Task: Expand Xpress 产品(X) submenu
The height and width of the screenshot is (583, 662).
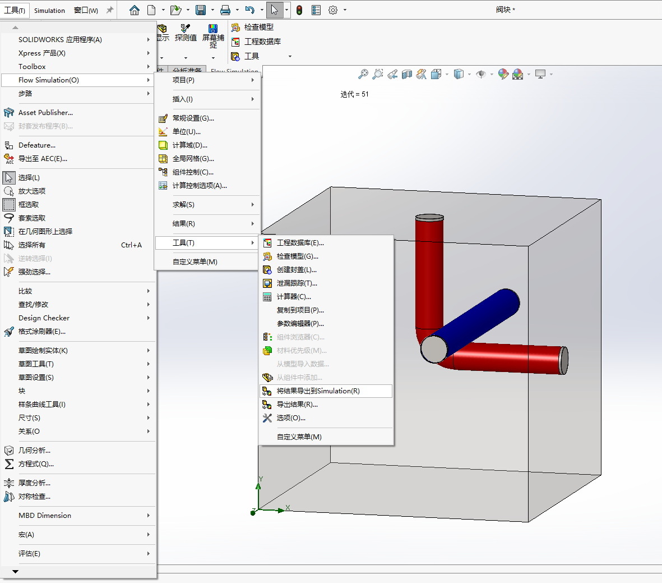Action: tap(78, 53)
